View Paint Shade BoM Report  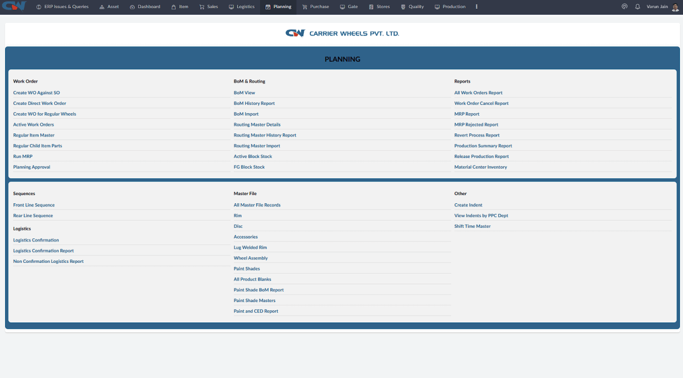(x=259, y=290)
